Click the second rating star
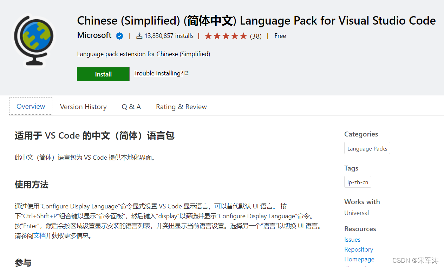 click(x=217, y=35)
